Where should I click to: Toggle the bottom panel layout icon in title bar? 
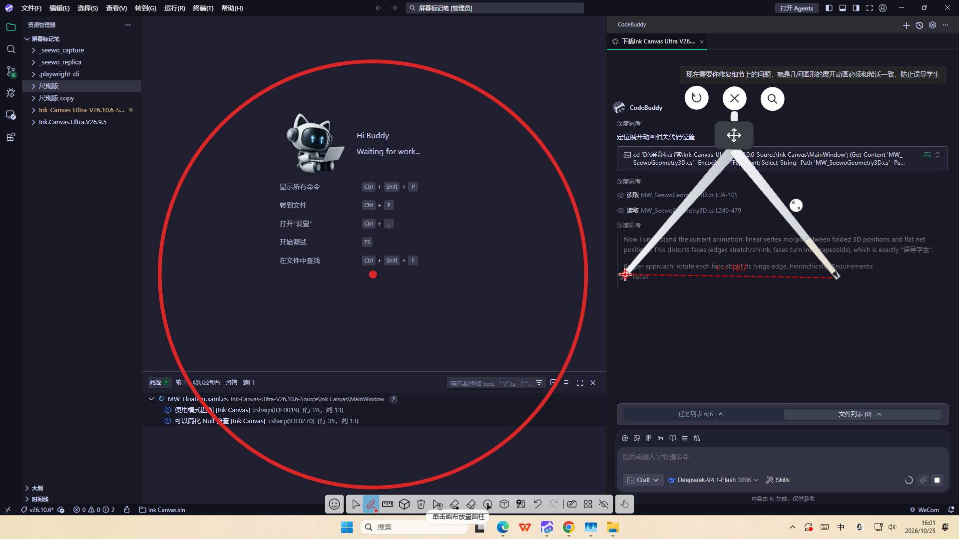pyautogui.click(x=843, y=8)
